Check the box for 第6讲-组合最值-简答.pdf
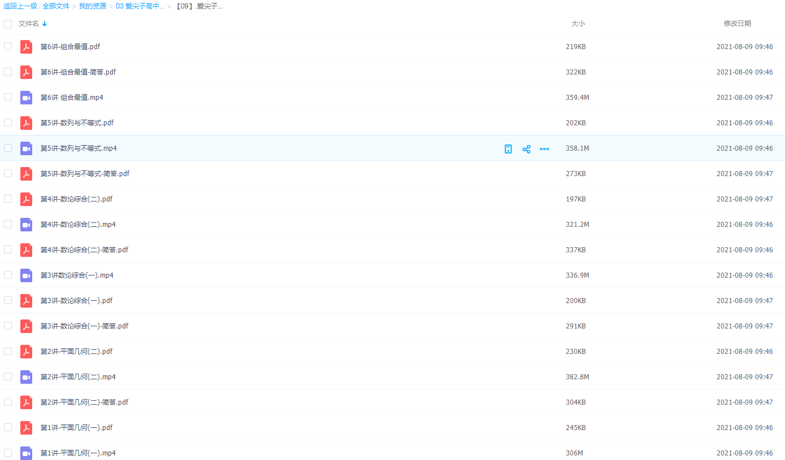The height and width of the screenshot is (460, 785). (x=8, y=72)
